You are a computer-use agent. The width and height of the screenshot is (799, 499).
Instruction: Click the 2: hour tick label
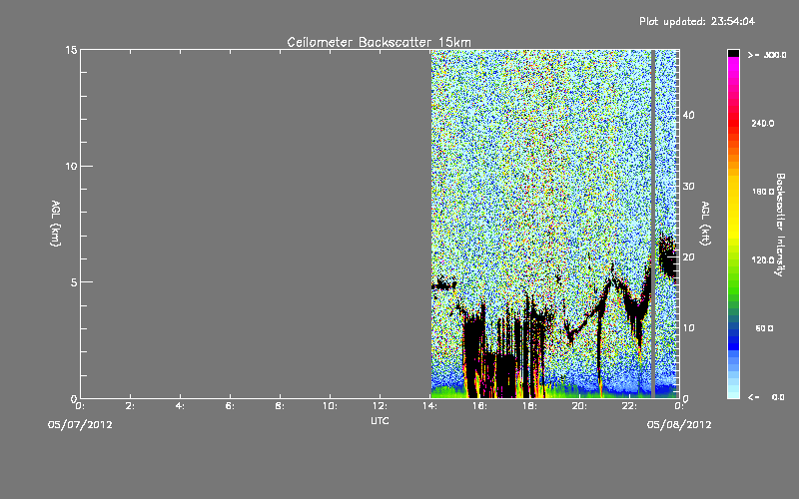130,406
